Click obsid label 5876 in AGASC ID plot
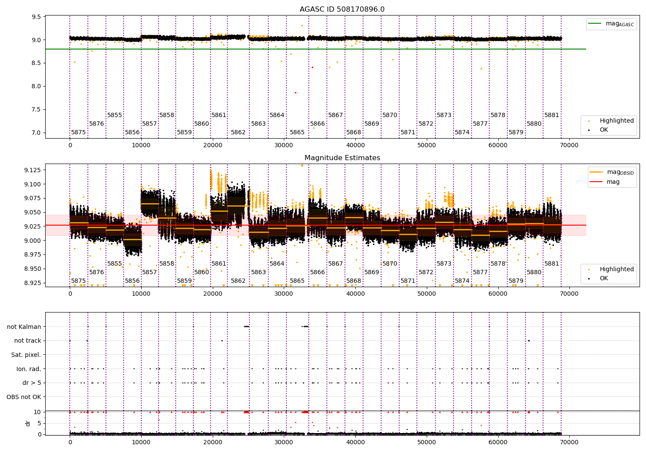 point(96,124)
